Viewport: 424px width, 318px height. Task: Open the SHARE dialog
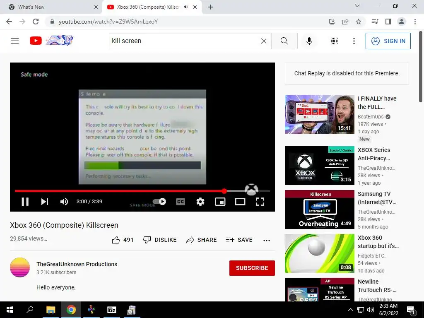tap(202, 240)
